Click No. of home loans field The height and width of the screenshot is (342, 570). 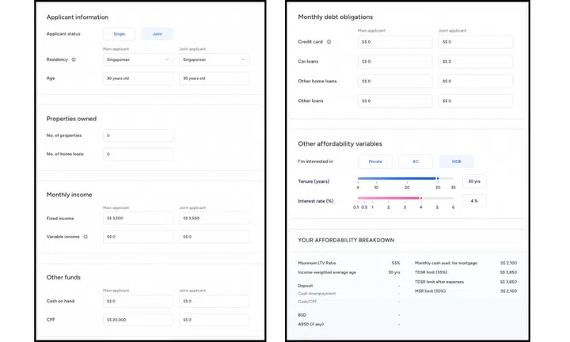point(138,154)
